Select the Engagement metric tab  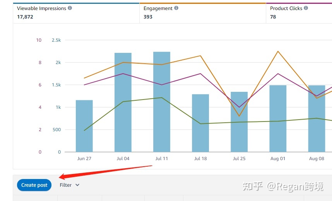[x=203, y=13]
